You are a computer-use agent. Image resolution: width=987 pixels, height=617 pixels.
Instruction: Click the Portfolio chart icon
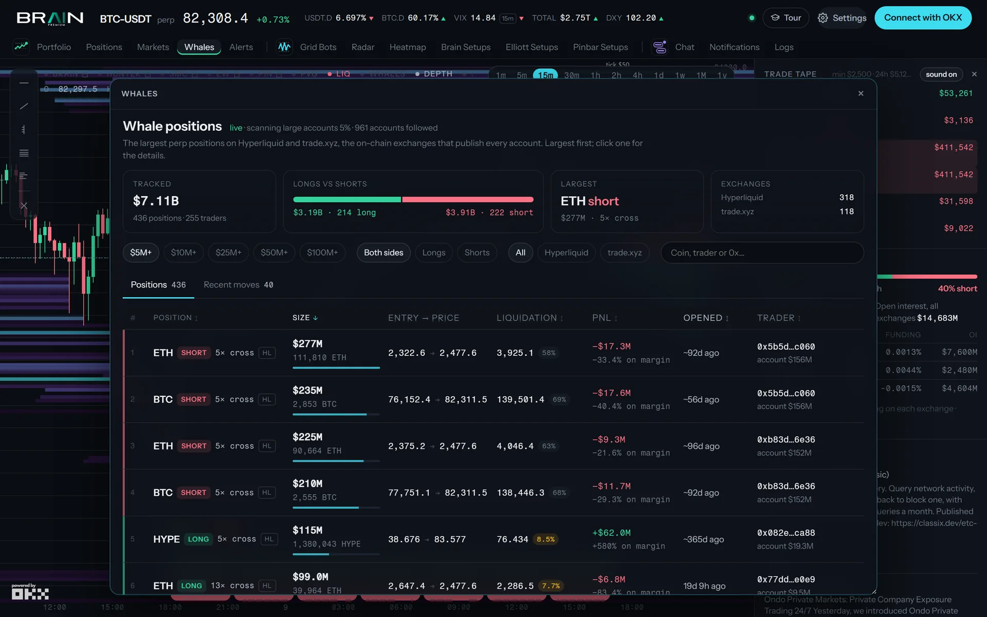click(21, 47)
